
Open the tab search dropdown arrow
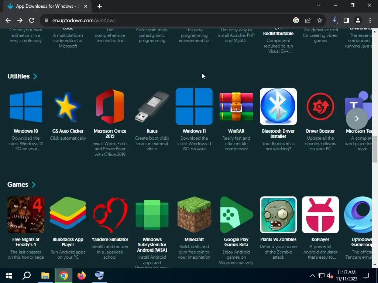click(x=319, y=5)
